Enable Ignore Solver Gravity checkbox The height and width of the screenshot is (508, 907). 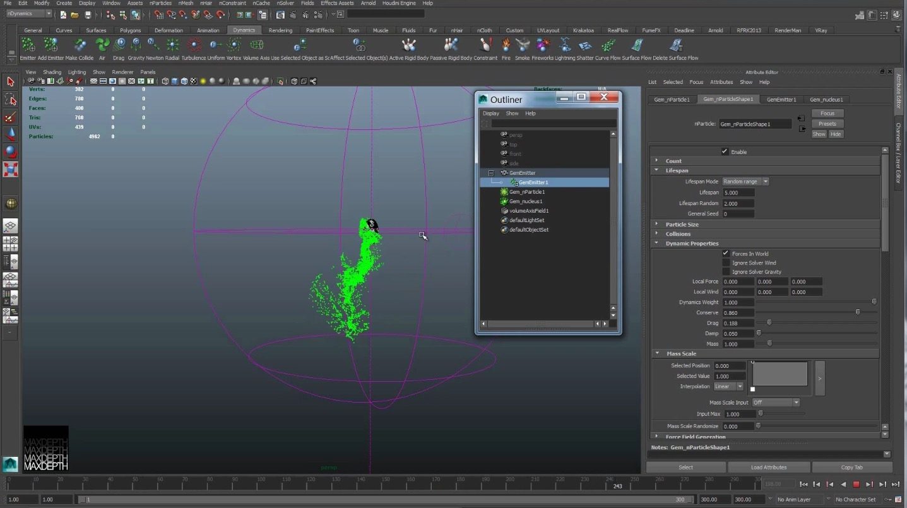coord(726,271)
